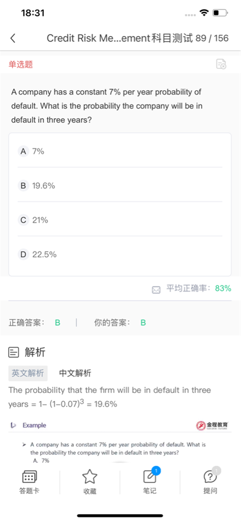
Task: Choose answer option C 21%
Action: coord(120,220)
